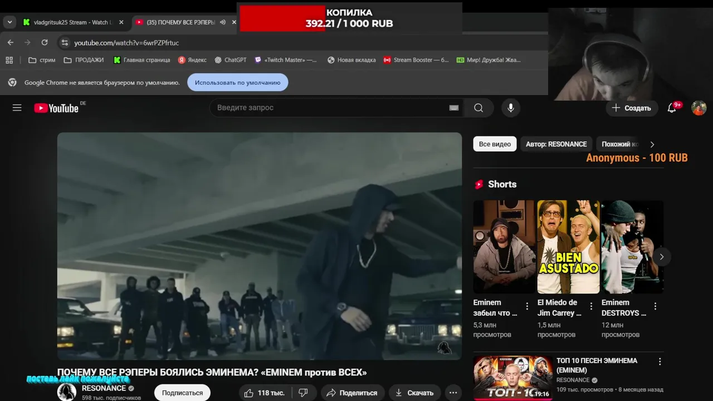Open the notifications bell
Screen dimensions: 713x401
[672, 108]
